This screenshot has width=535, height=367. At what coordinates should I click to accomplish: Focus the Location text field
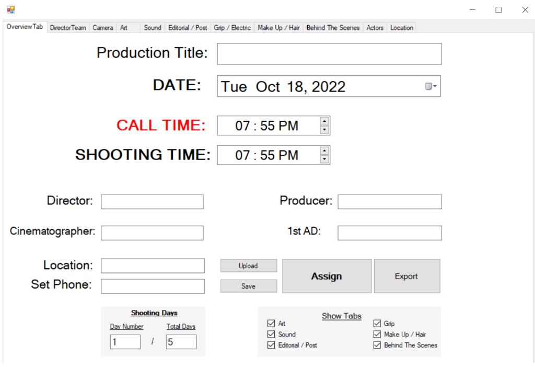153,266
